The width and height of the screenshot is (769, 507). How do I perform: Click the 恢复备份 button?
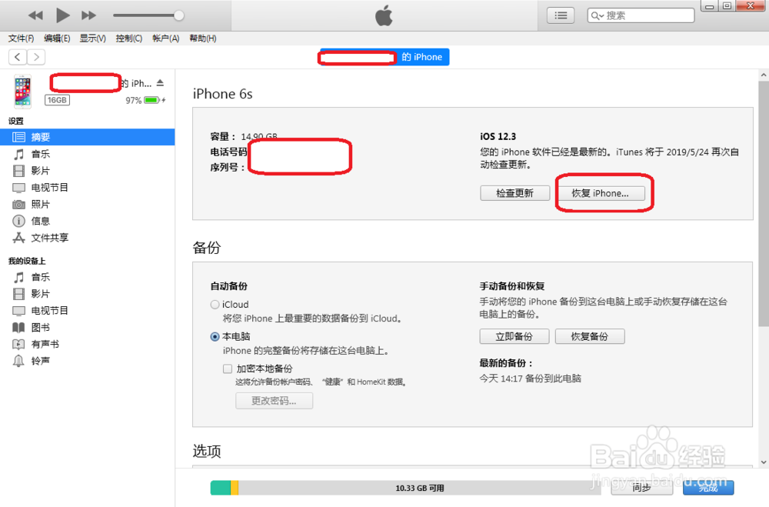[x=590, y=337]
